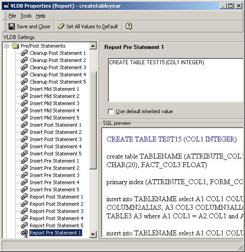Click the Pre/Post Statements folder icon

(x=15, y=46)
